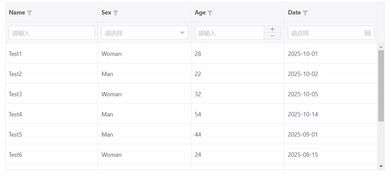Image resolution: width=391 pixels, height=179 pixels.
Task: Click the Age header label
Action: 200,13
